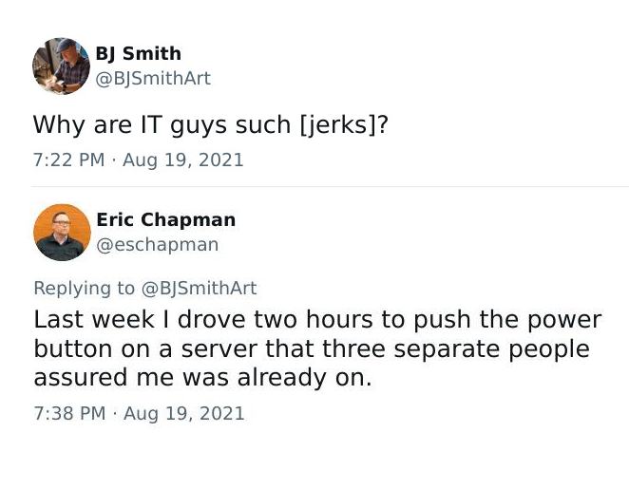The height and width of the screenshot is (489, 629).
Task: Click Eric Chapman's profile avatar
Action: [x=62, y=233]
